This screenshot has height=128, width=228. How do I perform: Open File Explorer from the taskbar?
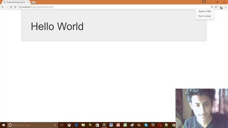(x=83, y=125)
